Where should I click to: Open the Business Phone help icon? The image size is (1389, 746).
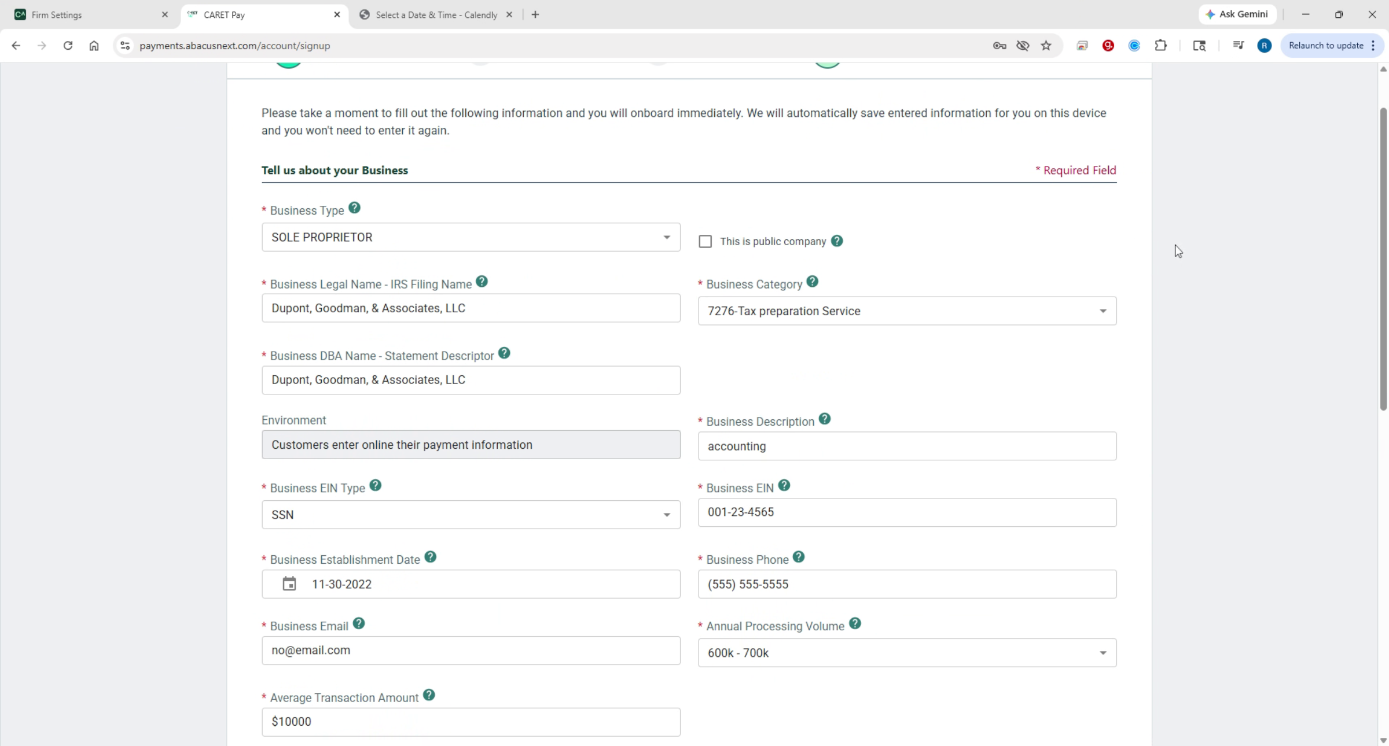tap(799, 557)
